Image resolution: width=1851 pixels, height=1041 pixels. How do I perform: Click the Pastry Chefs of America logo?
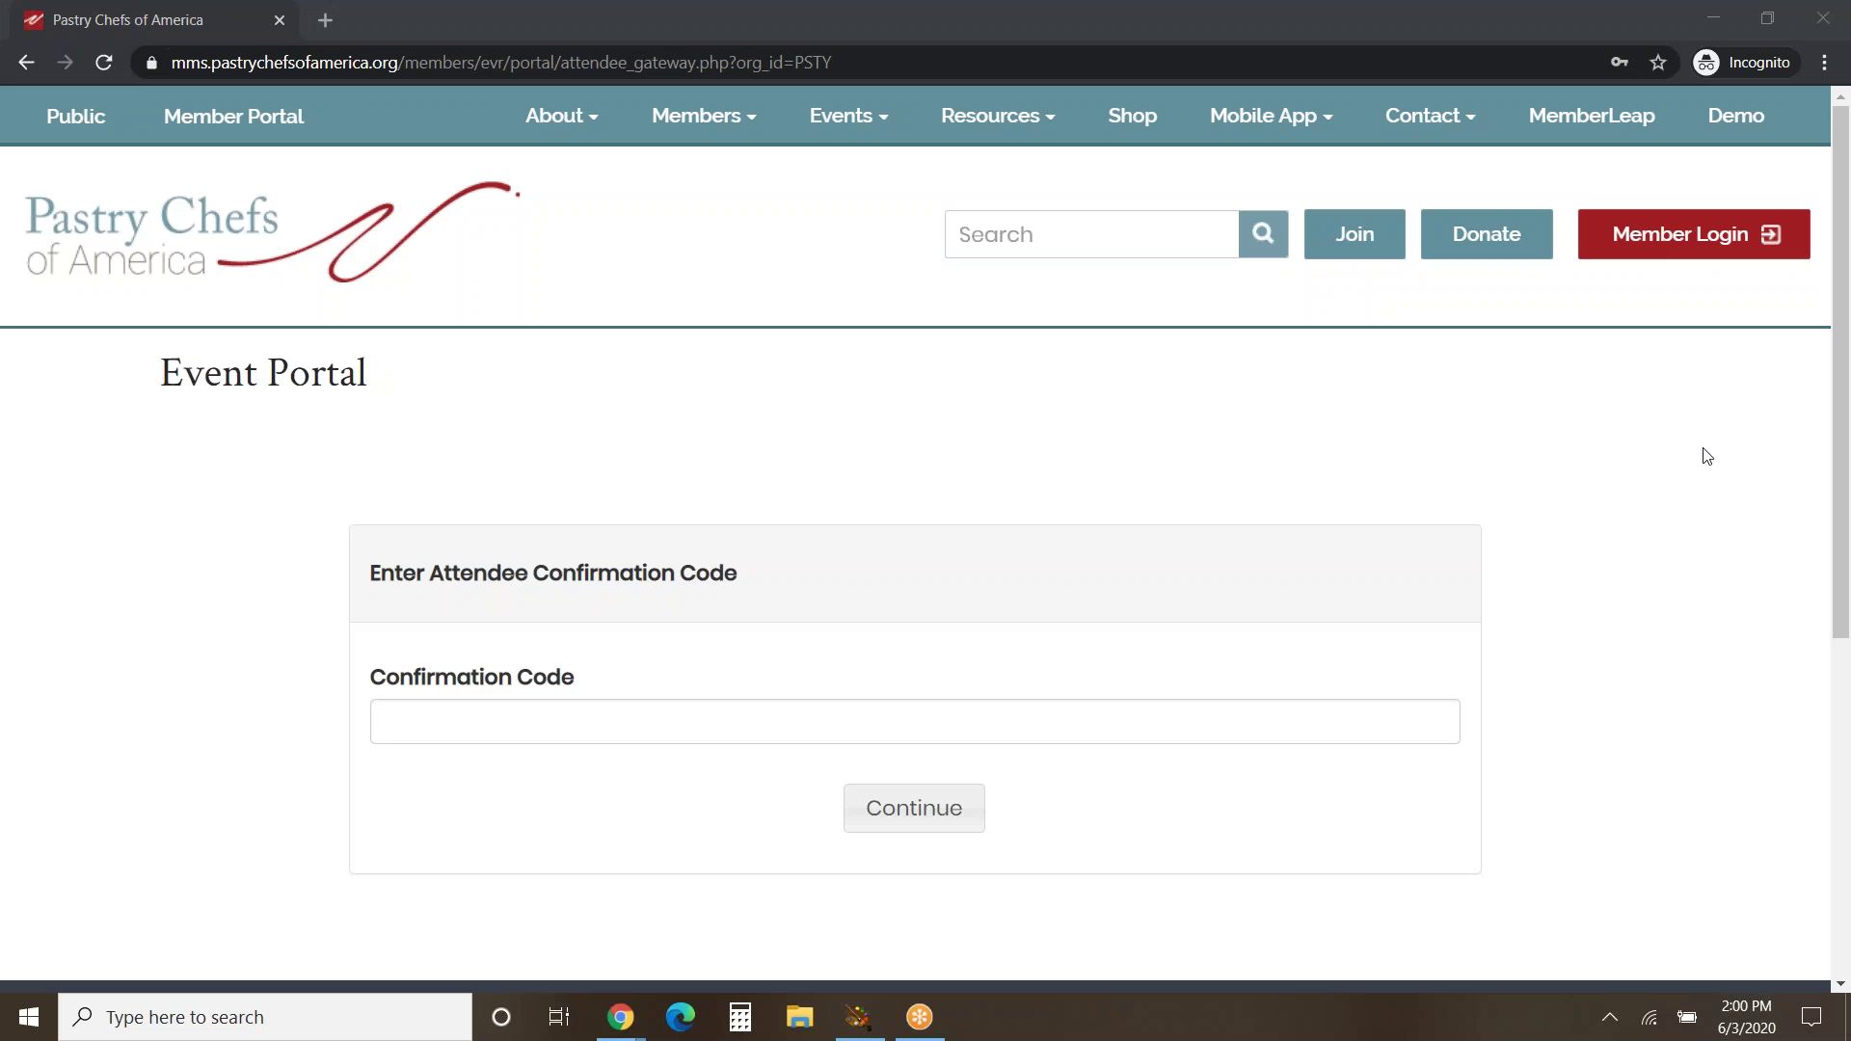273,232
